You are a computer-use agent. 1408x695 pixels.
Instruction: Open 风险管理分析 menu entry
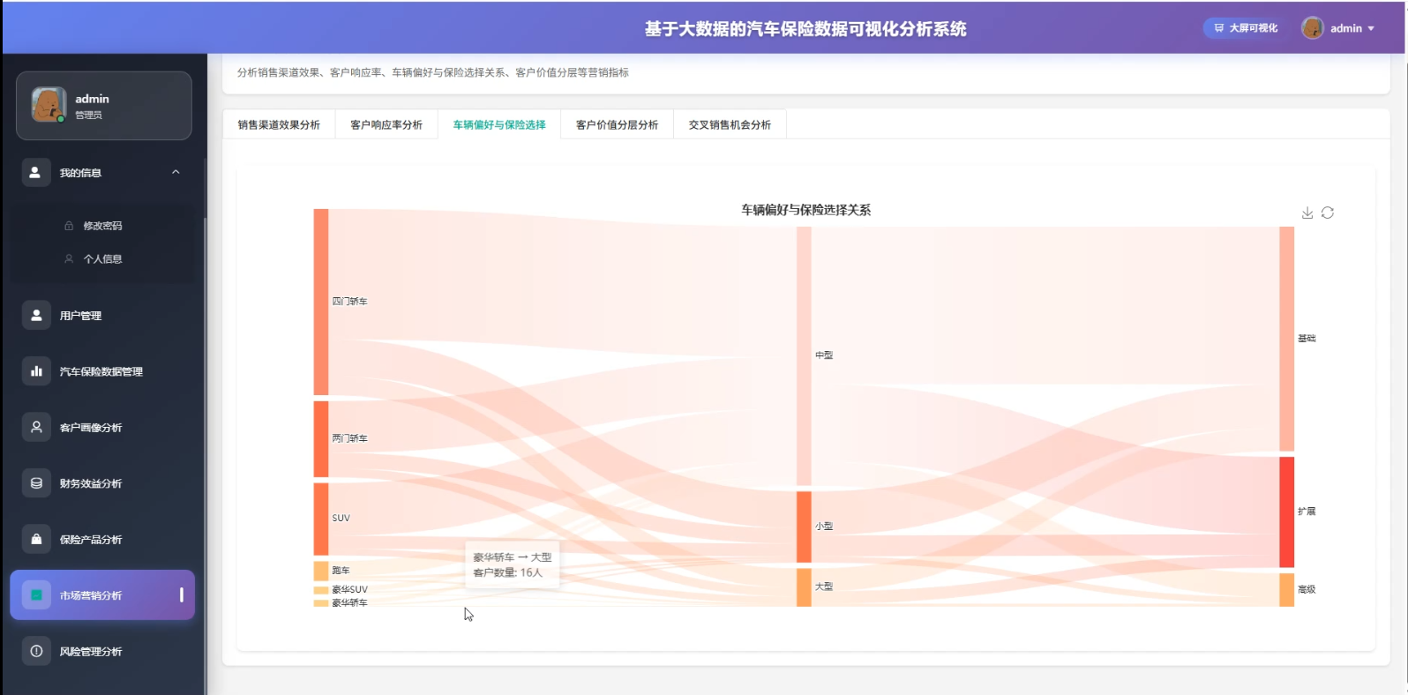click(102, 651)
